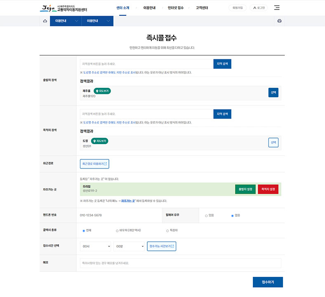325x297 pixels.
Task: Select 휠체어 유무 있음 radio button
Action: pos(206,215)
